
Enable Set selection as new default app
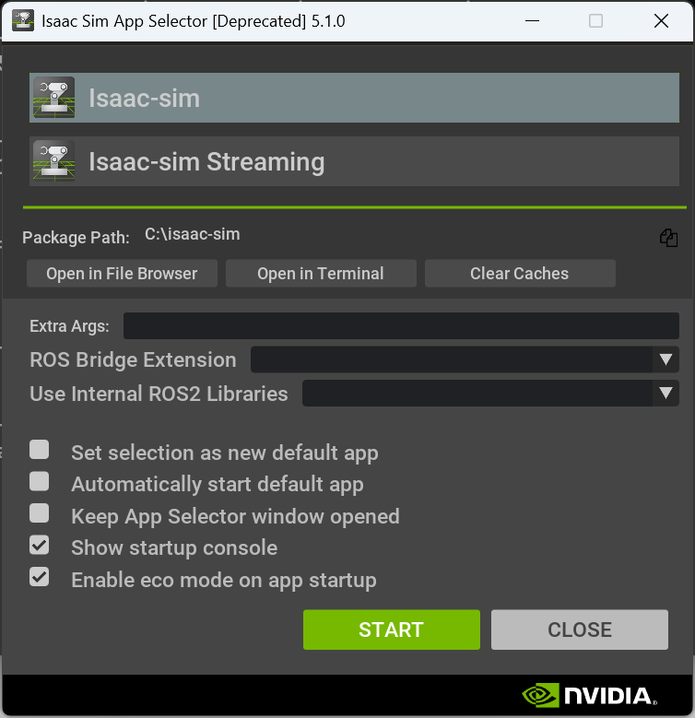click(40, 450)
